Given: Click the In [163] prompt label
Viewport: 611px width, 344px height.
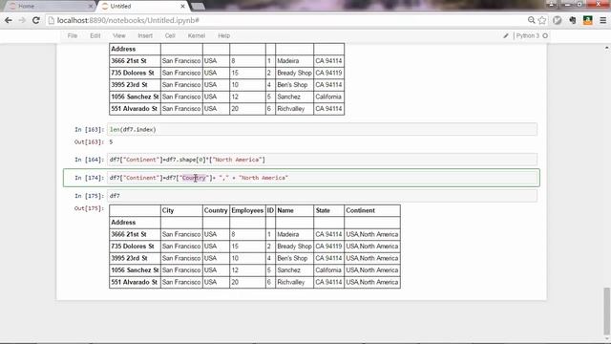Looking at the screenshot, I should (89, 130).
